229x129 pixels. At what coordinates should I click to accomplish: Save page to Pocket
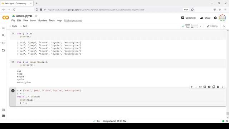click(x=215, y=10)
